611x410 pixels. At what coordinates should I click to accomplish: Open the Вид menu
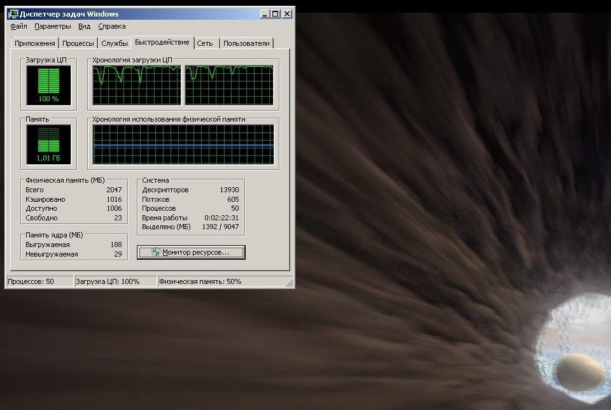[x=84, y=26]
